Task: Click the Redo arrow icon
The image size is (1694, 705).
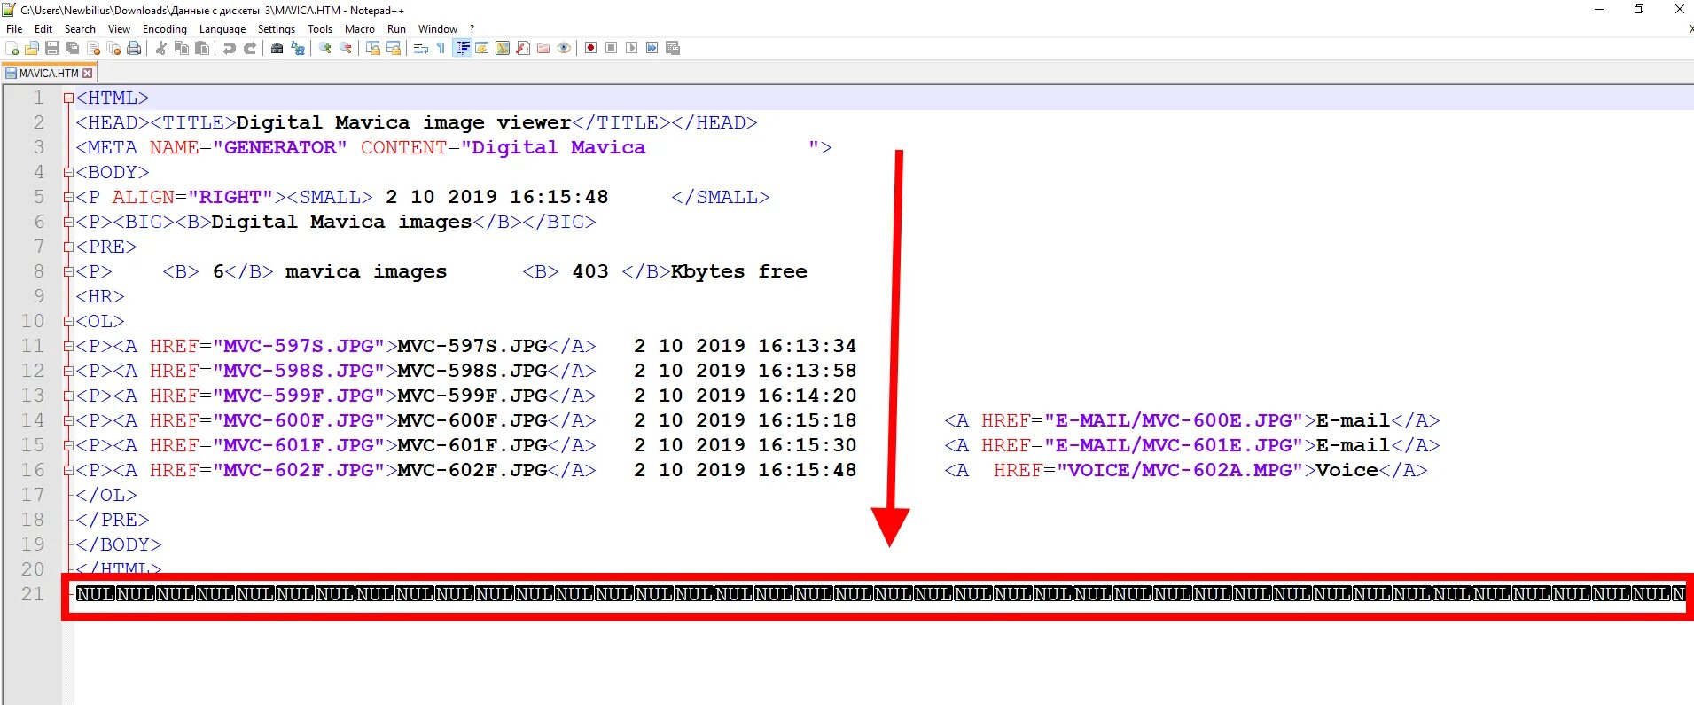Action: tap(250, 48)
